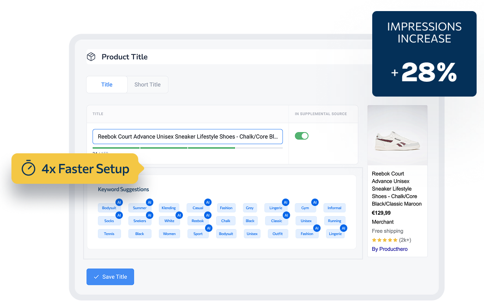Click the +28% impressions increase badge
This screenshot has height=302, width=484.
point(424,54)
